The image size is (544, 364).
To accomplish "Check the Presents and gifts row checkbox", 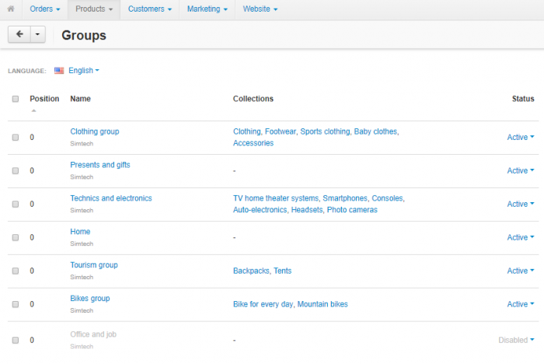I will [x=16, y=170].
